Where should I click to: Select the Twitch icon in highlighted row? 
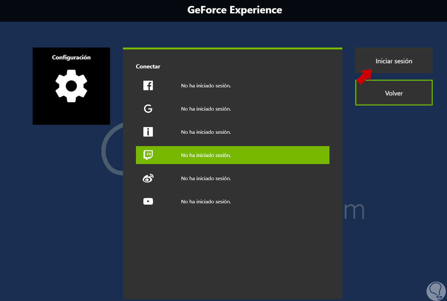click(148, 155)
